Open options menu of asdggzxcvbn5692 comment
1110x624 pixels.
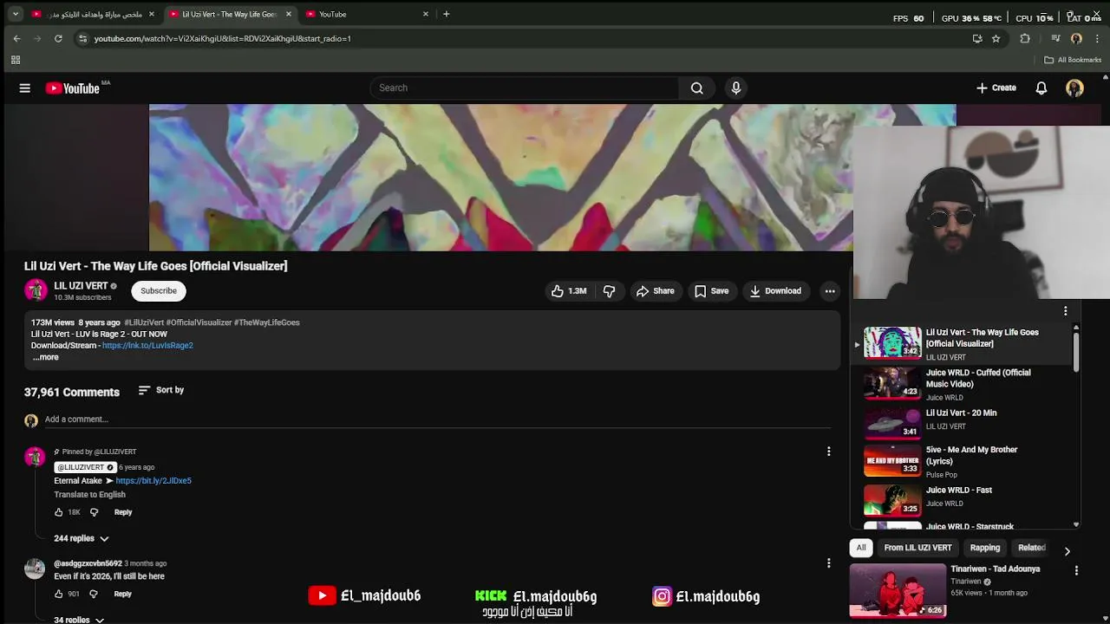click(x=828, y=563)
